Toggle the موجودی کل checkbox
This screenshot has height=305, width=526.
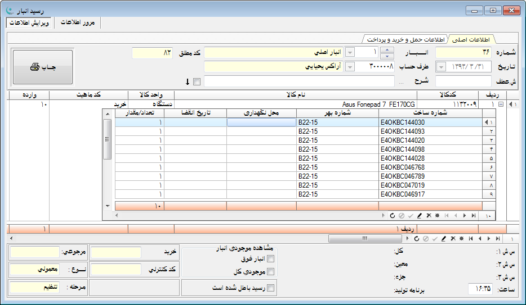270,272
